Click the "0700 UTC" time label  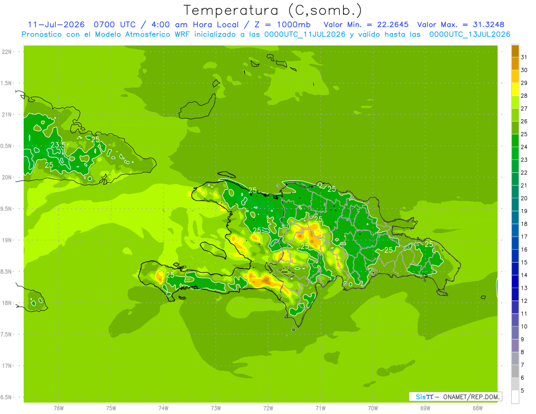coord(115,24)
